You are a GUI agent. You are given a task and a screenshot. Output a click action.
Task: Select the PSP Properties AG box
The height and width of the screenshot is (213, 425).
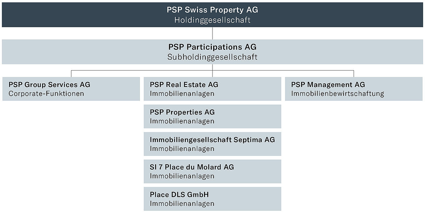pos(212,116)
